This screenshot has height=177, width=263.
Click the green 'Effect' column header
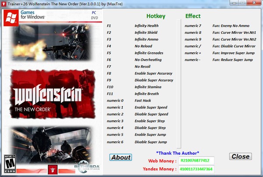193,16
